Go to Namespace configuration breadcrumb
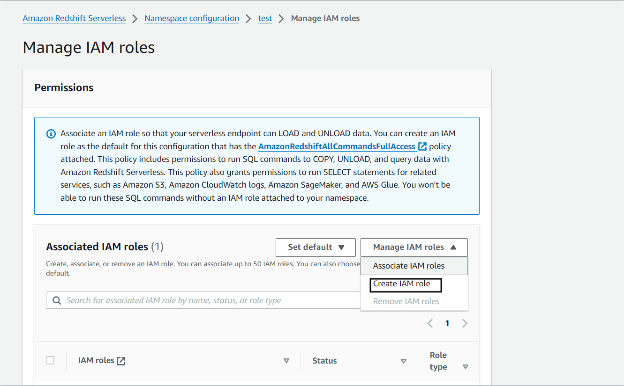The height and width of the screenshot is (386, 624). click(192, 18)
